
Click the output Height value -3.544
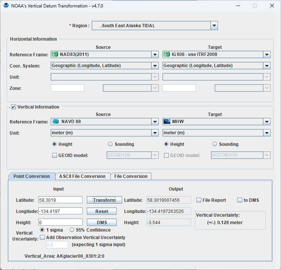[x=168, y=223]
